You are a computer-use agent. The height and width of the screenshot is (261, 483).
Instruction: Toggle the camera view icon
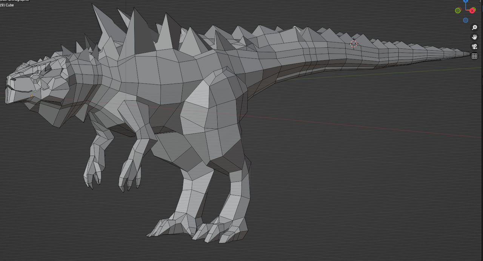474,46
